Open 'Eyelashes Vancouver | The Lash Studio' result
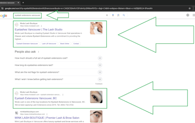This screenshot has width=195, height=123. pos(39,29)
